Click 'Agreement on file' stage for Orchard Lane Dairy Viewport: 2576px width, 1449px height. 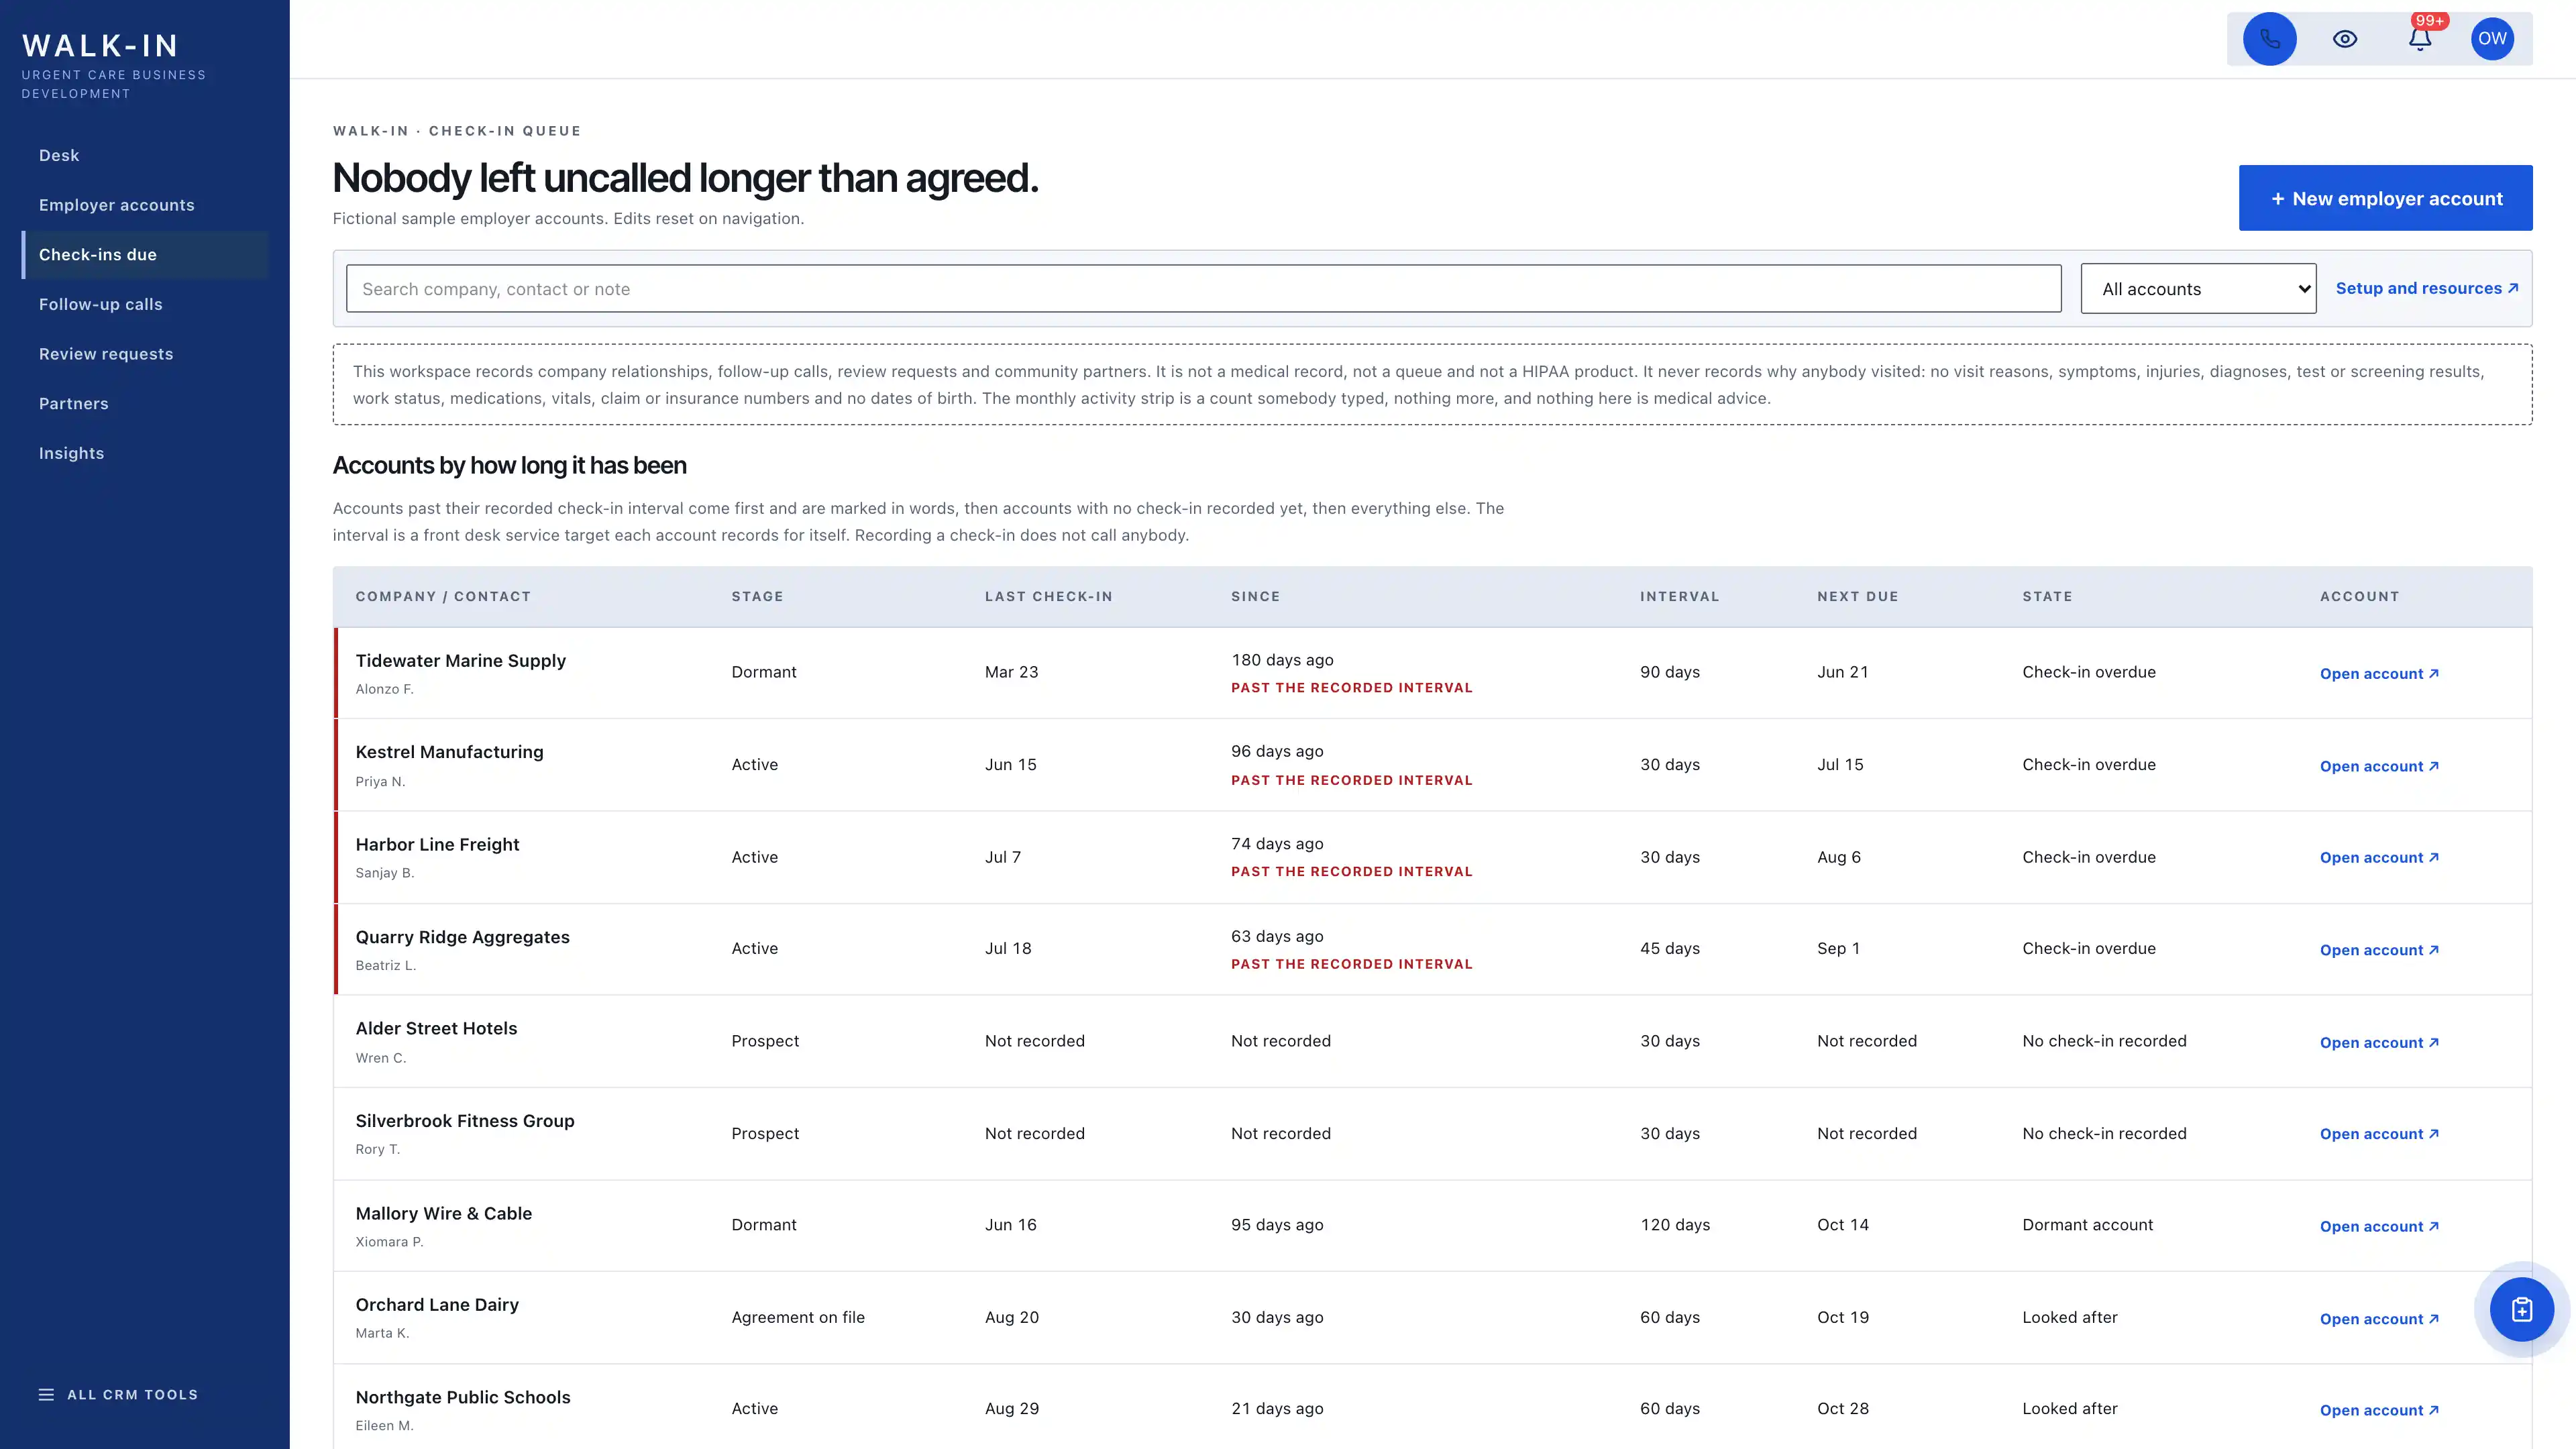coord(798,1318)
